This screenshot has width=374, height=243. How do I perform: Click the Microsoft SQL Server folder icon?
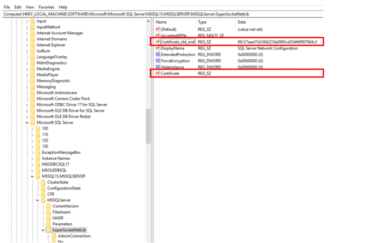[x=32, y=122]
